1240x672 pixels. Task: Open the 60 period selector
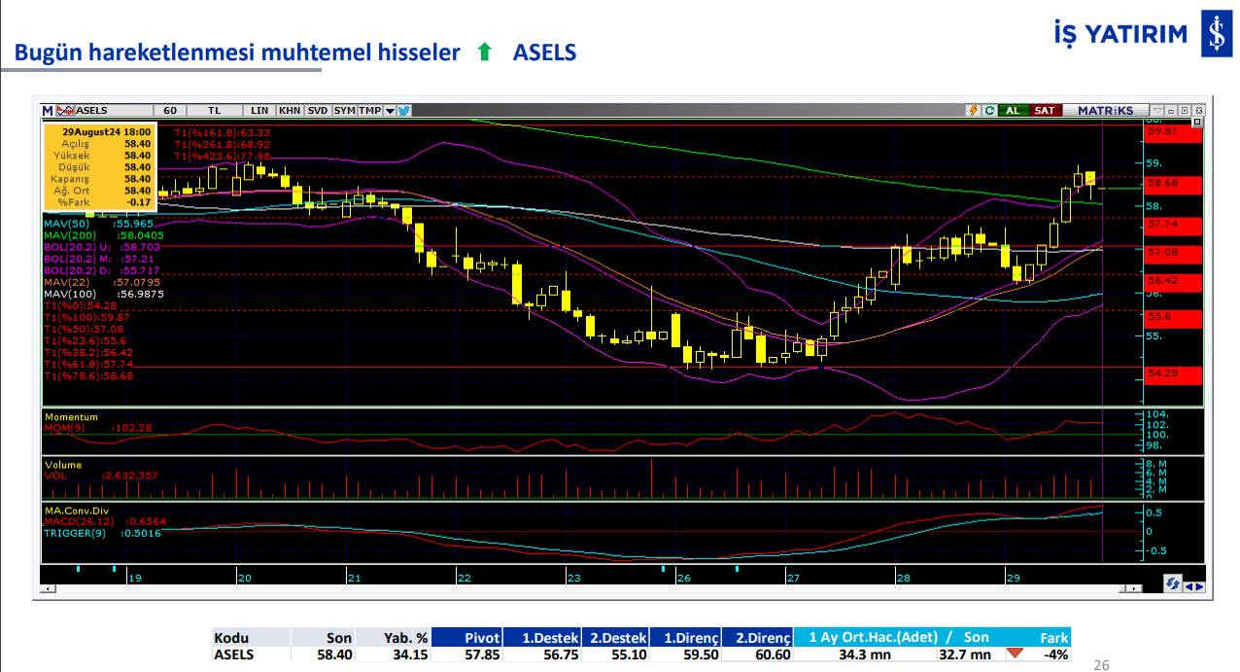(170, 111)
